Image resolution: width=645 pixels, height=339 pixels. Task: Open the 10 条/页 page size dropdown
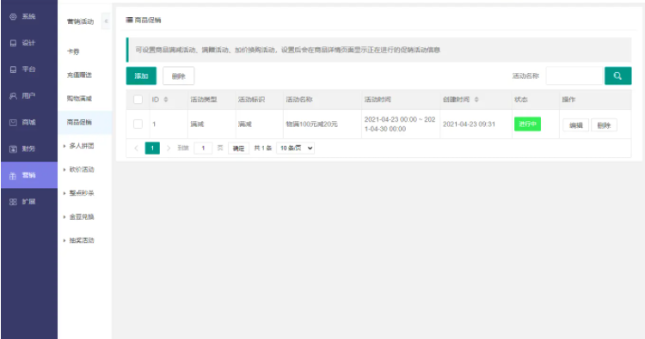[295, 148]
